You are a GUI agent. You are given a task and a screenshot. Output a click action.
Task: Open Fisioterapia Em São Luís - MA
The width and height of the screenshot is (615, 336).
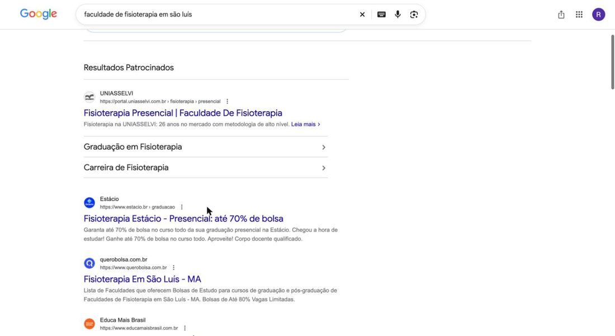point(143,279)
